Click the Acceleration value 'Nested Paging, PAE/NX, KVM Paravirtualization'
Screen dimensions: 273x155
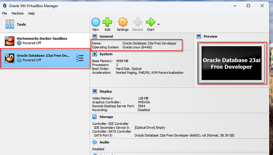[x=149, y=73]
